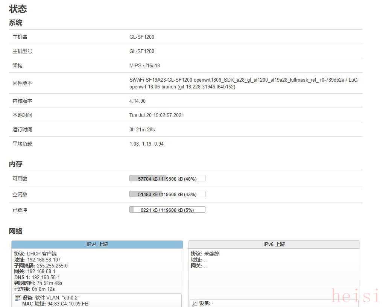Click the eth0.2 VLAN device icon
386x307 pixels.
[18, 298]
